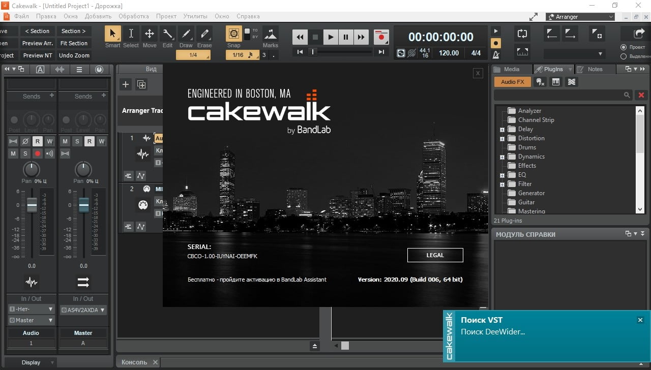Start playback with the Play button

[x=331, y=37]
